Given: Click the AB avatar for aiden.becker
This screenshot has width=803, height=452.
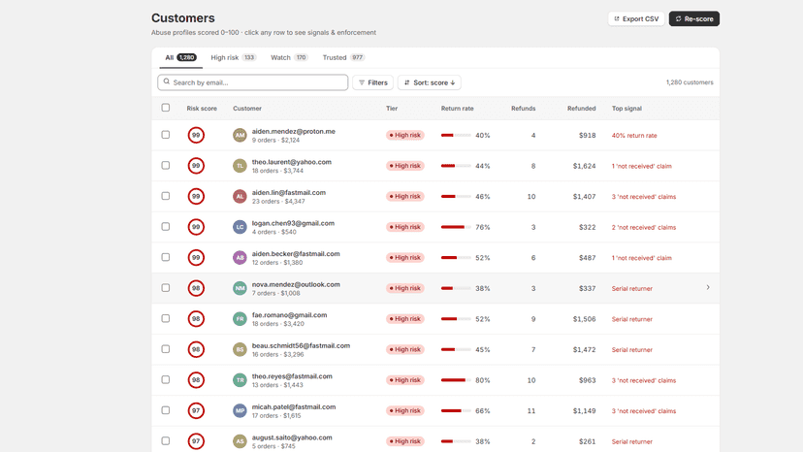Looking at the screenshot, I should pyautogui.click(x=240, y=258).
